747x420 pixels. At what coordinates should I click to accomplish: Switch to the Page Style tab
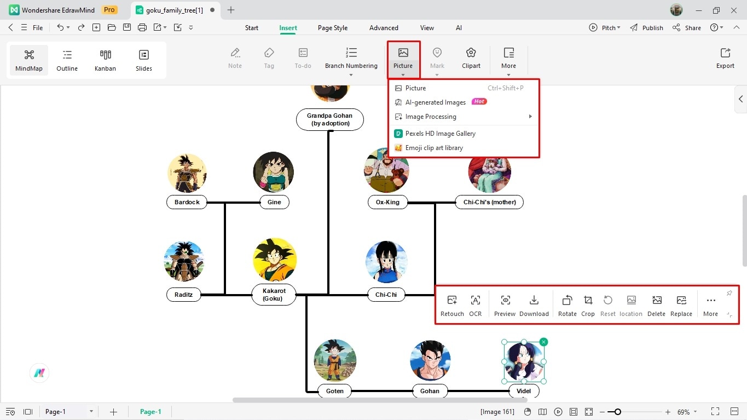333,28
